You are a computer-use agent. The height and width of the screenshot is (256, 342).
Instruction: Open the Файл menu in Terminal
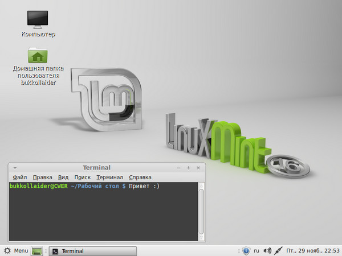(x=19, y=177)
